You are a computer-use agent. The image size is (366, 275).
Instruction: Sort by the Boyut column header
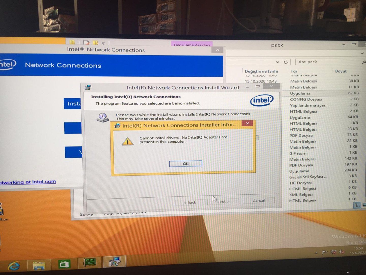341,71
